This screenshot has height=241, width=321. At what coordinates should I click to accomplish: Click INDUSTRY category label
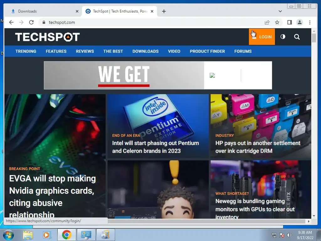224,136
